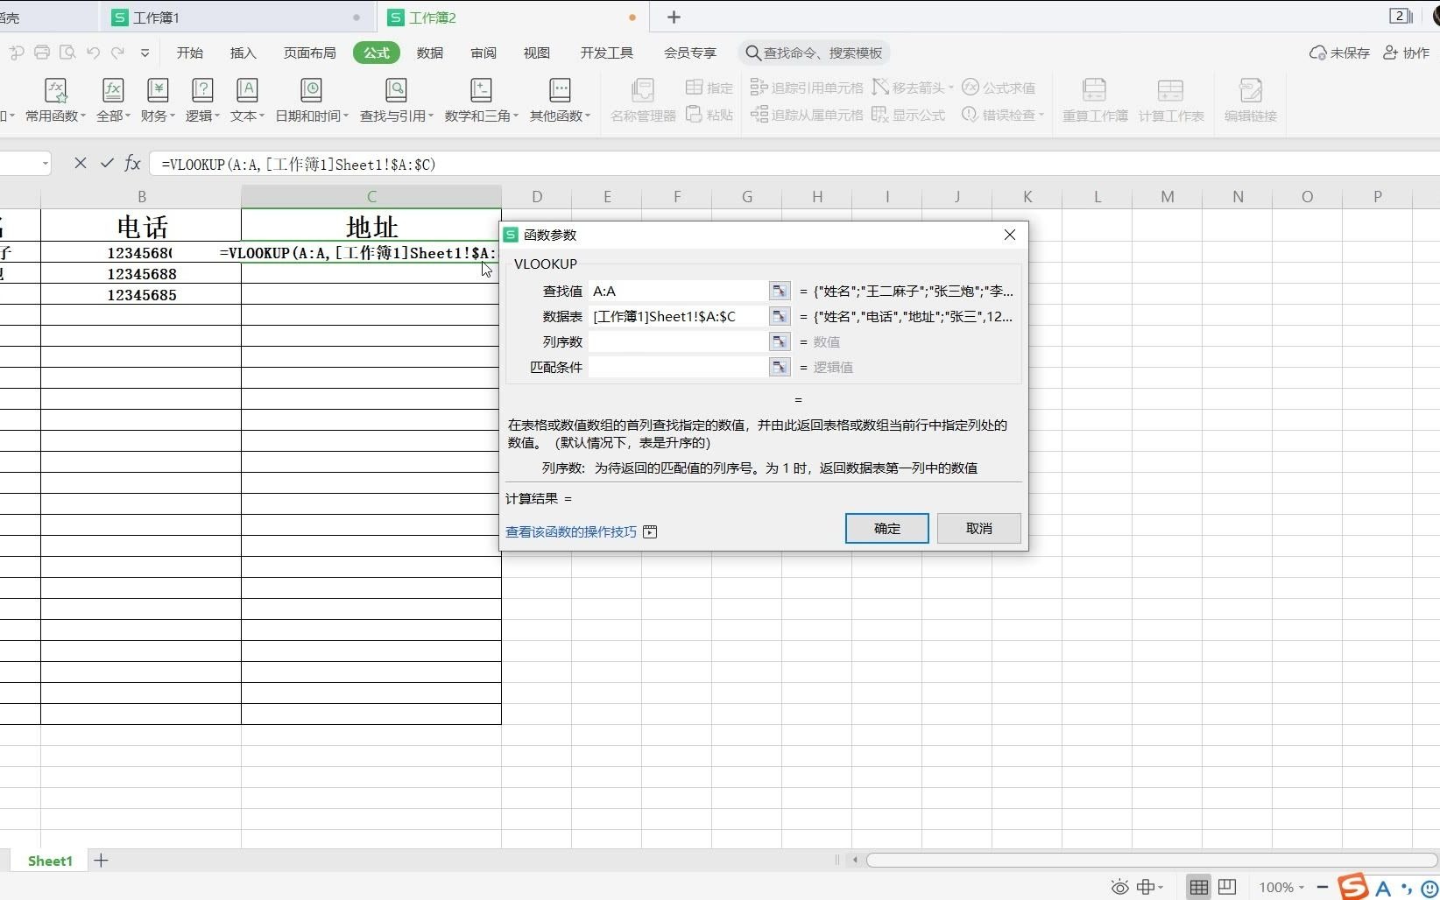Toggle 显示公式 show formulas
Viewport: 1440px width, 900px height.
908,115
